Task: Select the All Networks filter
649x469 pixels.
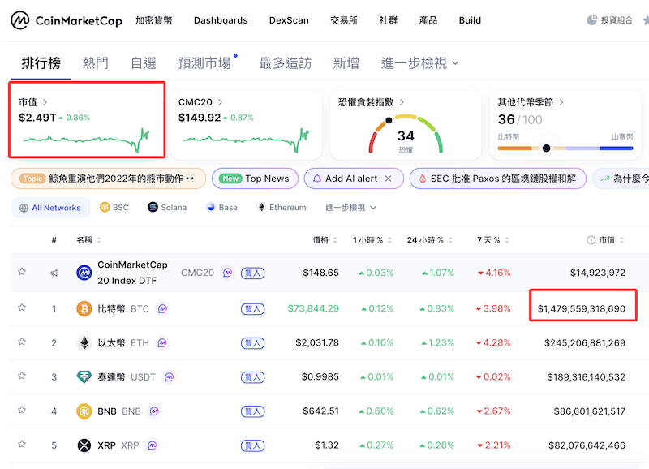Action: click(50, 208)
